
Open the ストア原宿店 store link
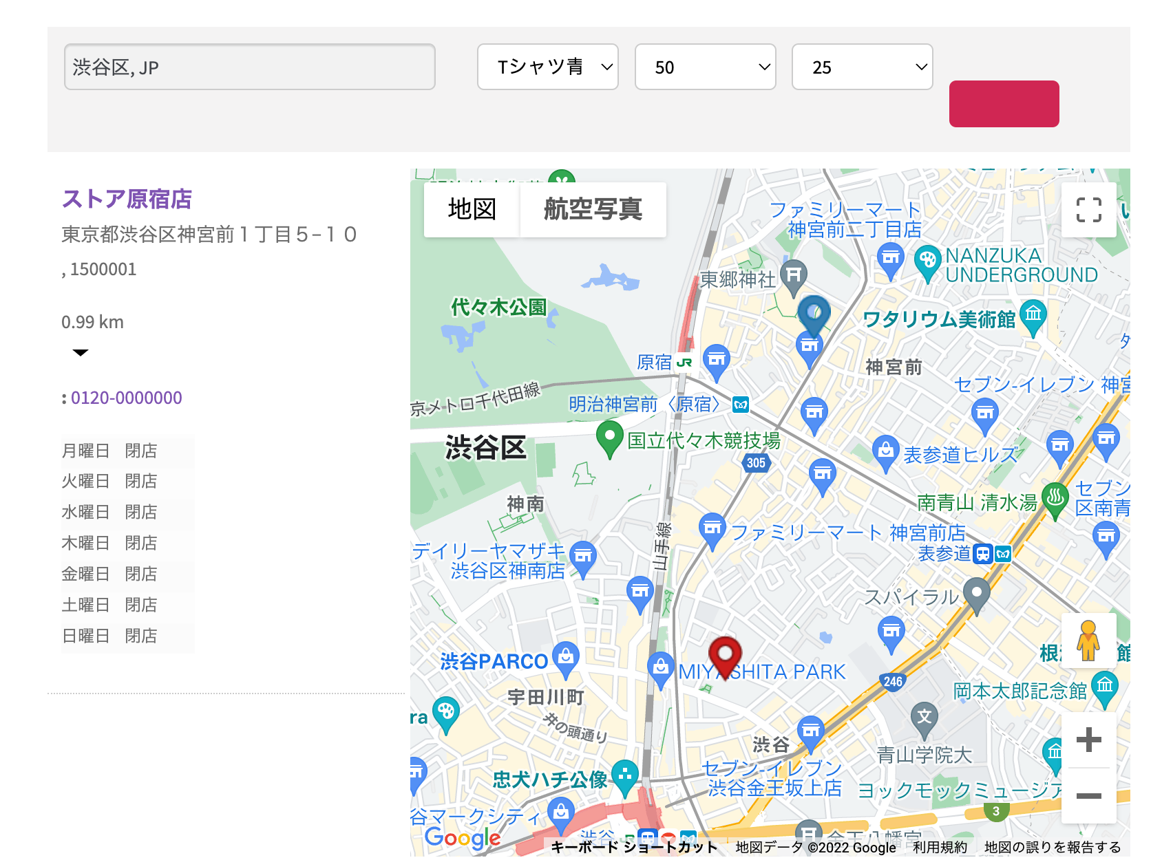127,199
